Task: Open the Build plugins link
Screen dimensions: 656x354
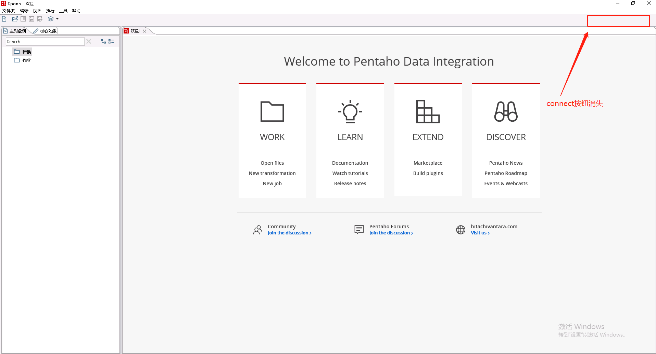Action: [x=428, y=173]
